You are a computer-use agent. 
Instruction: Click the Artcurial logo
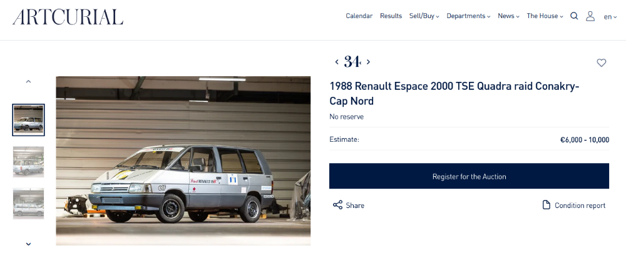pyautogui.click(x=68, y=17)
